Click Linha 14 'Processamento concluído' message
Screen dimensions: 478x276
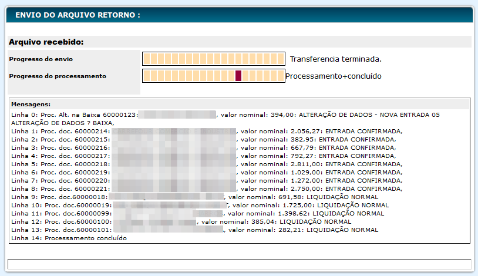(69, 238)
